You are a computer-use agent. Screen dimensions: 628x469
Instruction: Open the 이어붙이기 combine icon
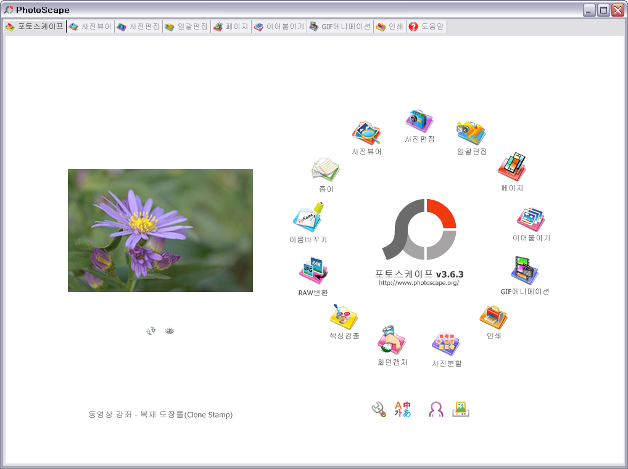coord(531,219)
